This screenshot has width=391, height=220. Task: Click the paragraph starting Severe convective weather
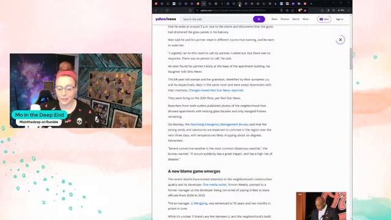click(x=220, y=153)
